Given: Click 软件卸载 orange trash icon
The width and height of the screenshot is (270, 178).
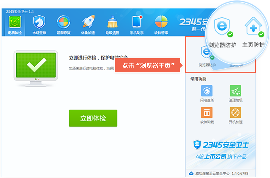Looking at the screenshot, I should (x=207, y=113).
